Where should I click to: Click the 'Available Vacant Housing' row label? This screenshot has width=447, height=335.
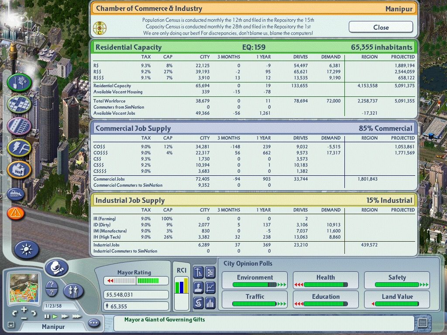click(x=118, y=92)
